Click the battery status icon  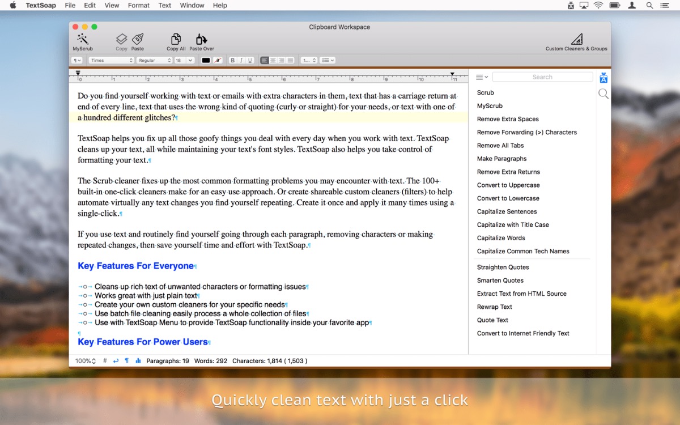click(x=614, y=5)
